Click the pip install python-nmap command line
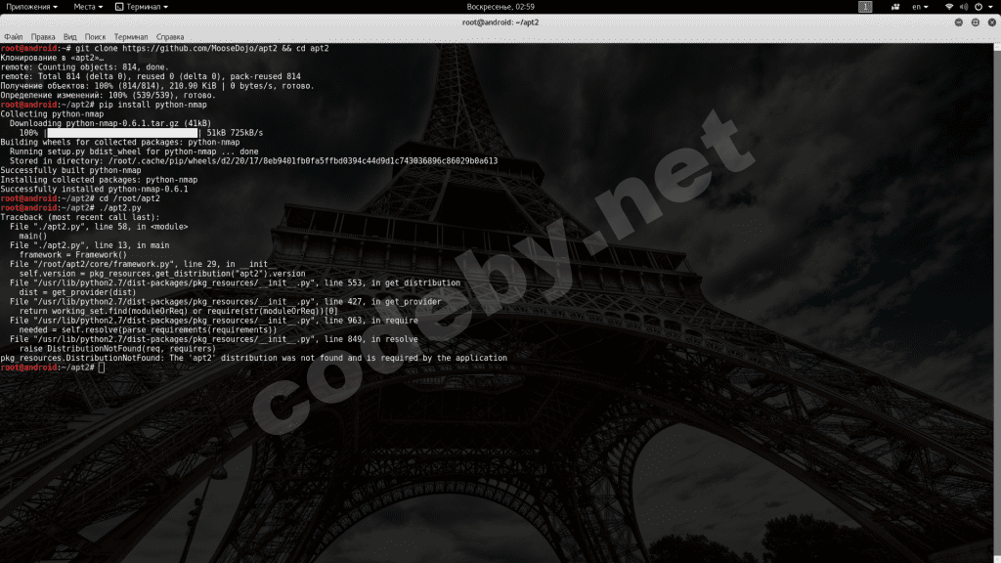 click(x=104, y=105)
